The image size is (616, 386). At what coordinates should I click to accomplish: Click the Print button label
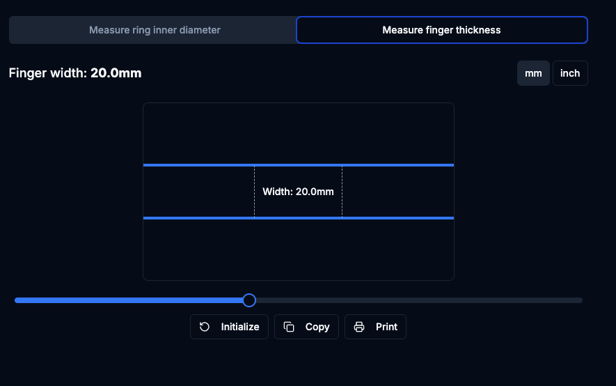(x=386, y=327)
